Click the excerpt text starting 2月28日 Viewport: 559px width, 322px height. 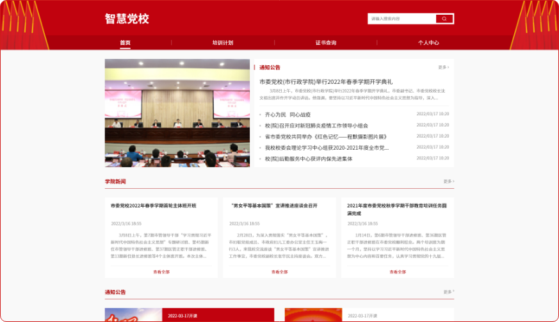click(x=279, y=246)
